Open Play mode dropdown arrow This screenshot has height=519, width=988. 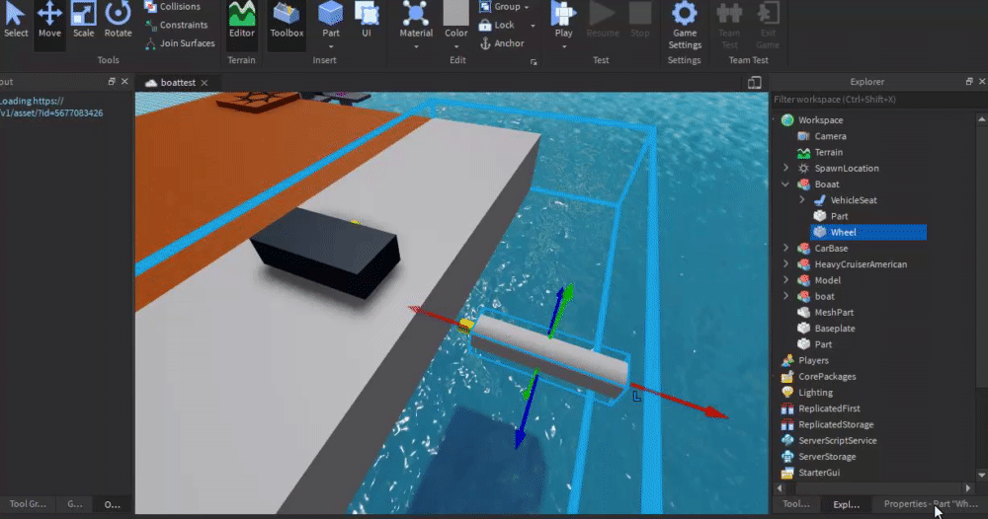pos(564,46)
